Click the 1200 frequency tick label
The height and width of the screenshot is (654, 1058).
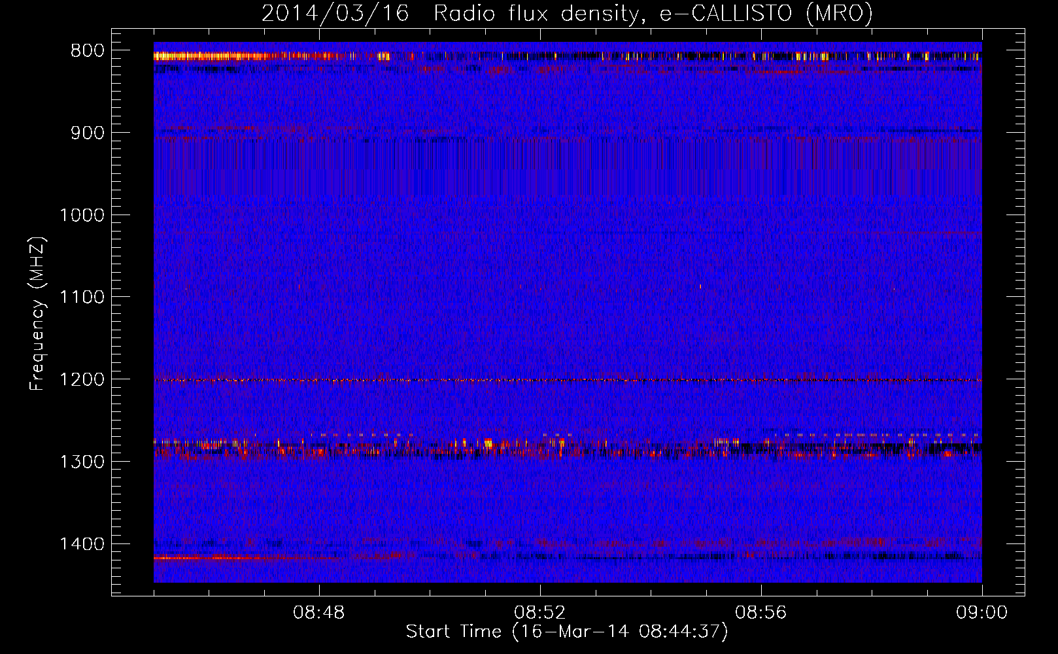(82, 380)
